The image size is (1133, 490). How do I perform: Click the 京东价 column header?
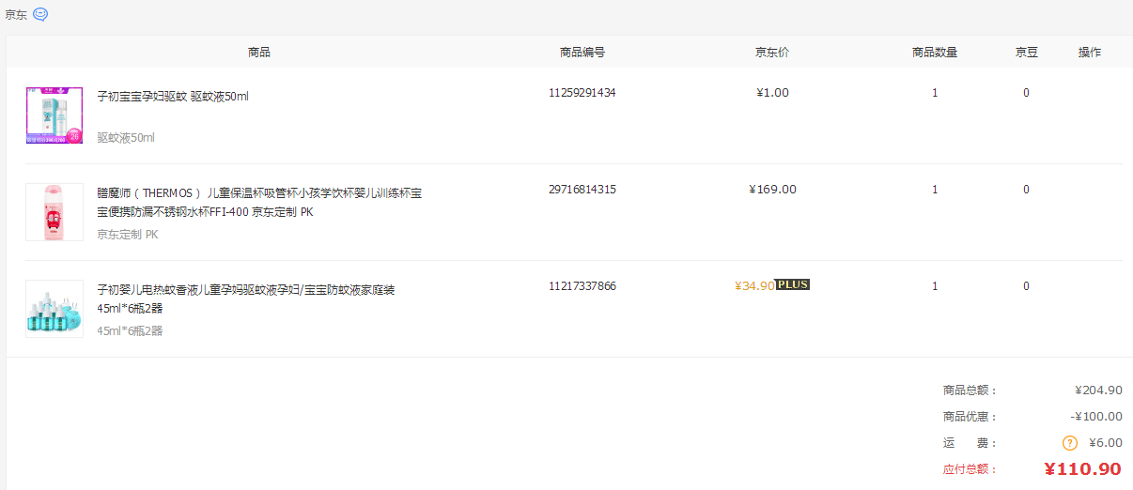(772, 53)
